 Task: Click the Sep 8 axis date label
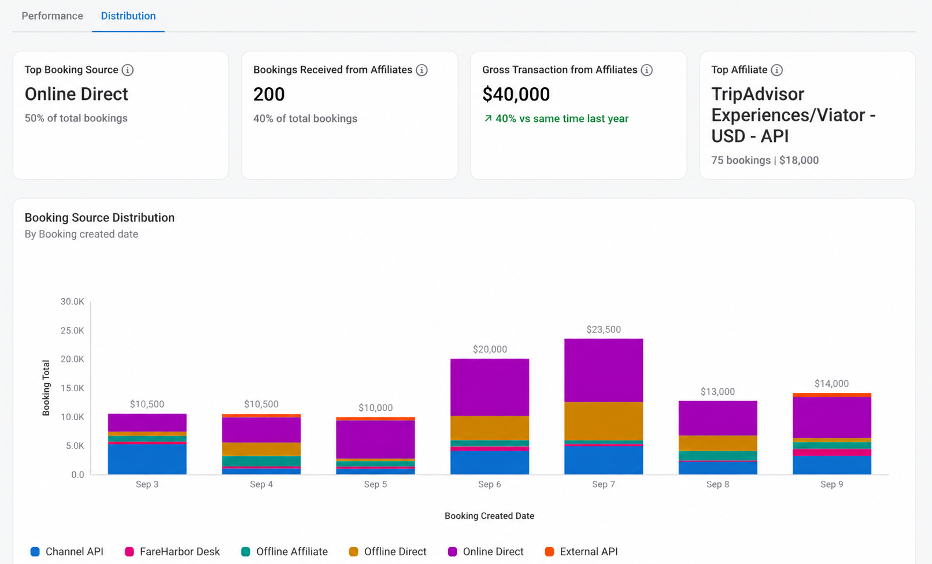718,484
